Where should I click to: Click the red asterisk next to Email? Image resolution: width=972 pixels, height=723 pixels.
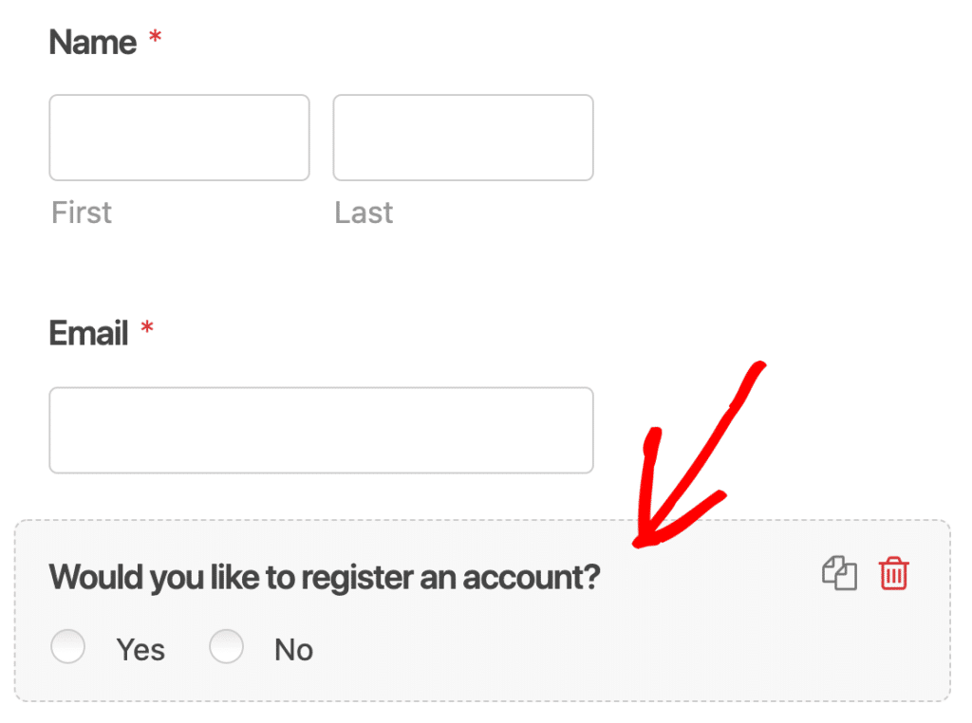(x=147, y=329)
